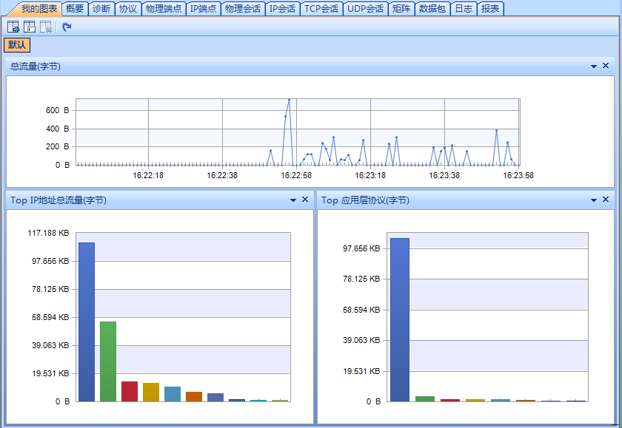Close the Top IP地址总流量 chart panel
622x428 pixels.
[305, 200]
